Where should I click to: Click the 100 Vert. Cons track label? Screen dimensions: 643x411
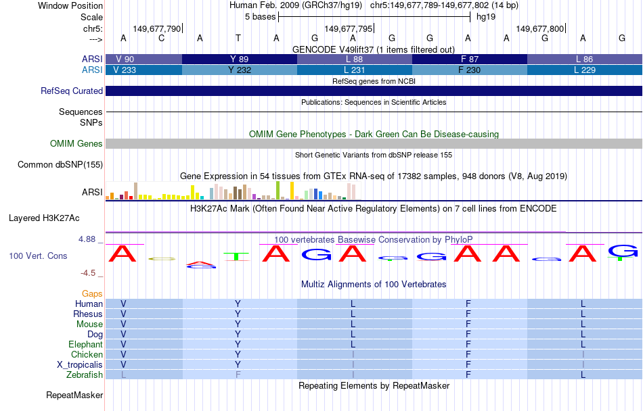(38, 256)
